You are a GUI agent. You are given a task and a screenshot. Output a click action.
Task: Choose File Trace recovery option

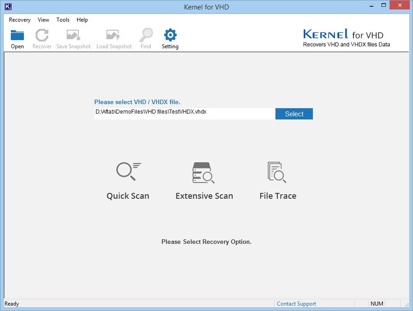click(x=278, y=181)
